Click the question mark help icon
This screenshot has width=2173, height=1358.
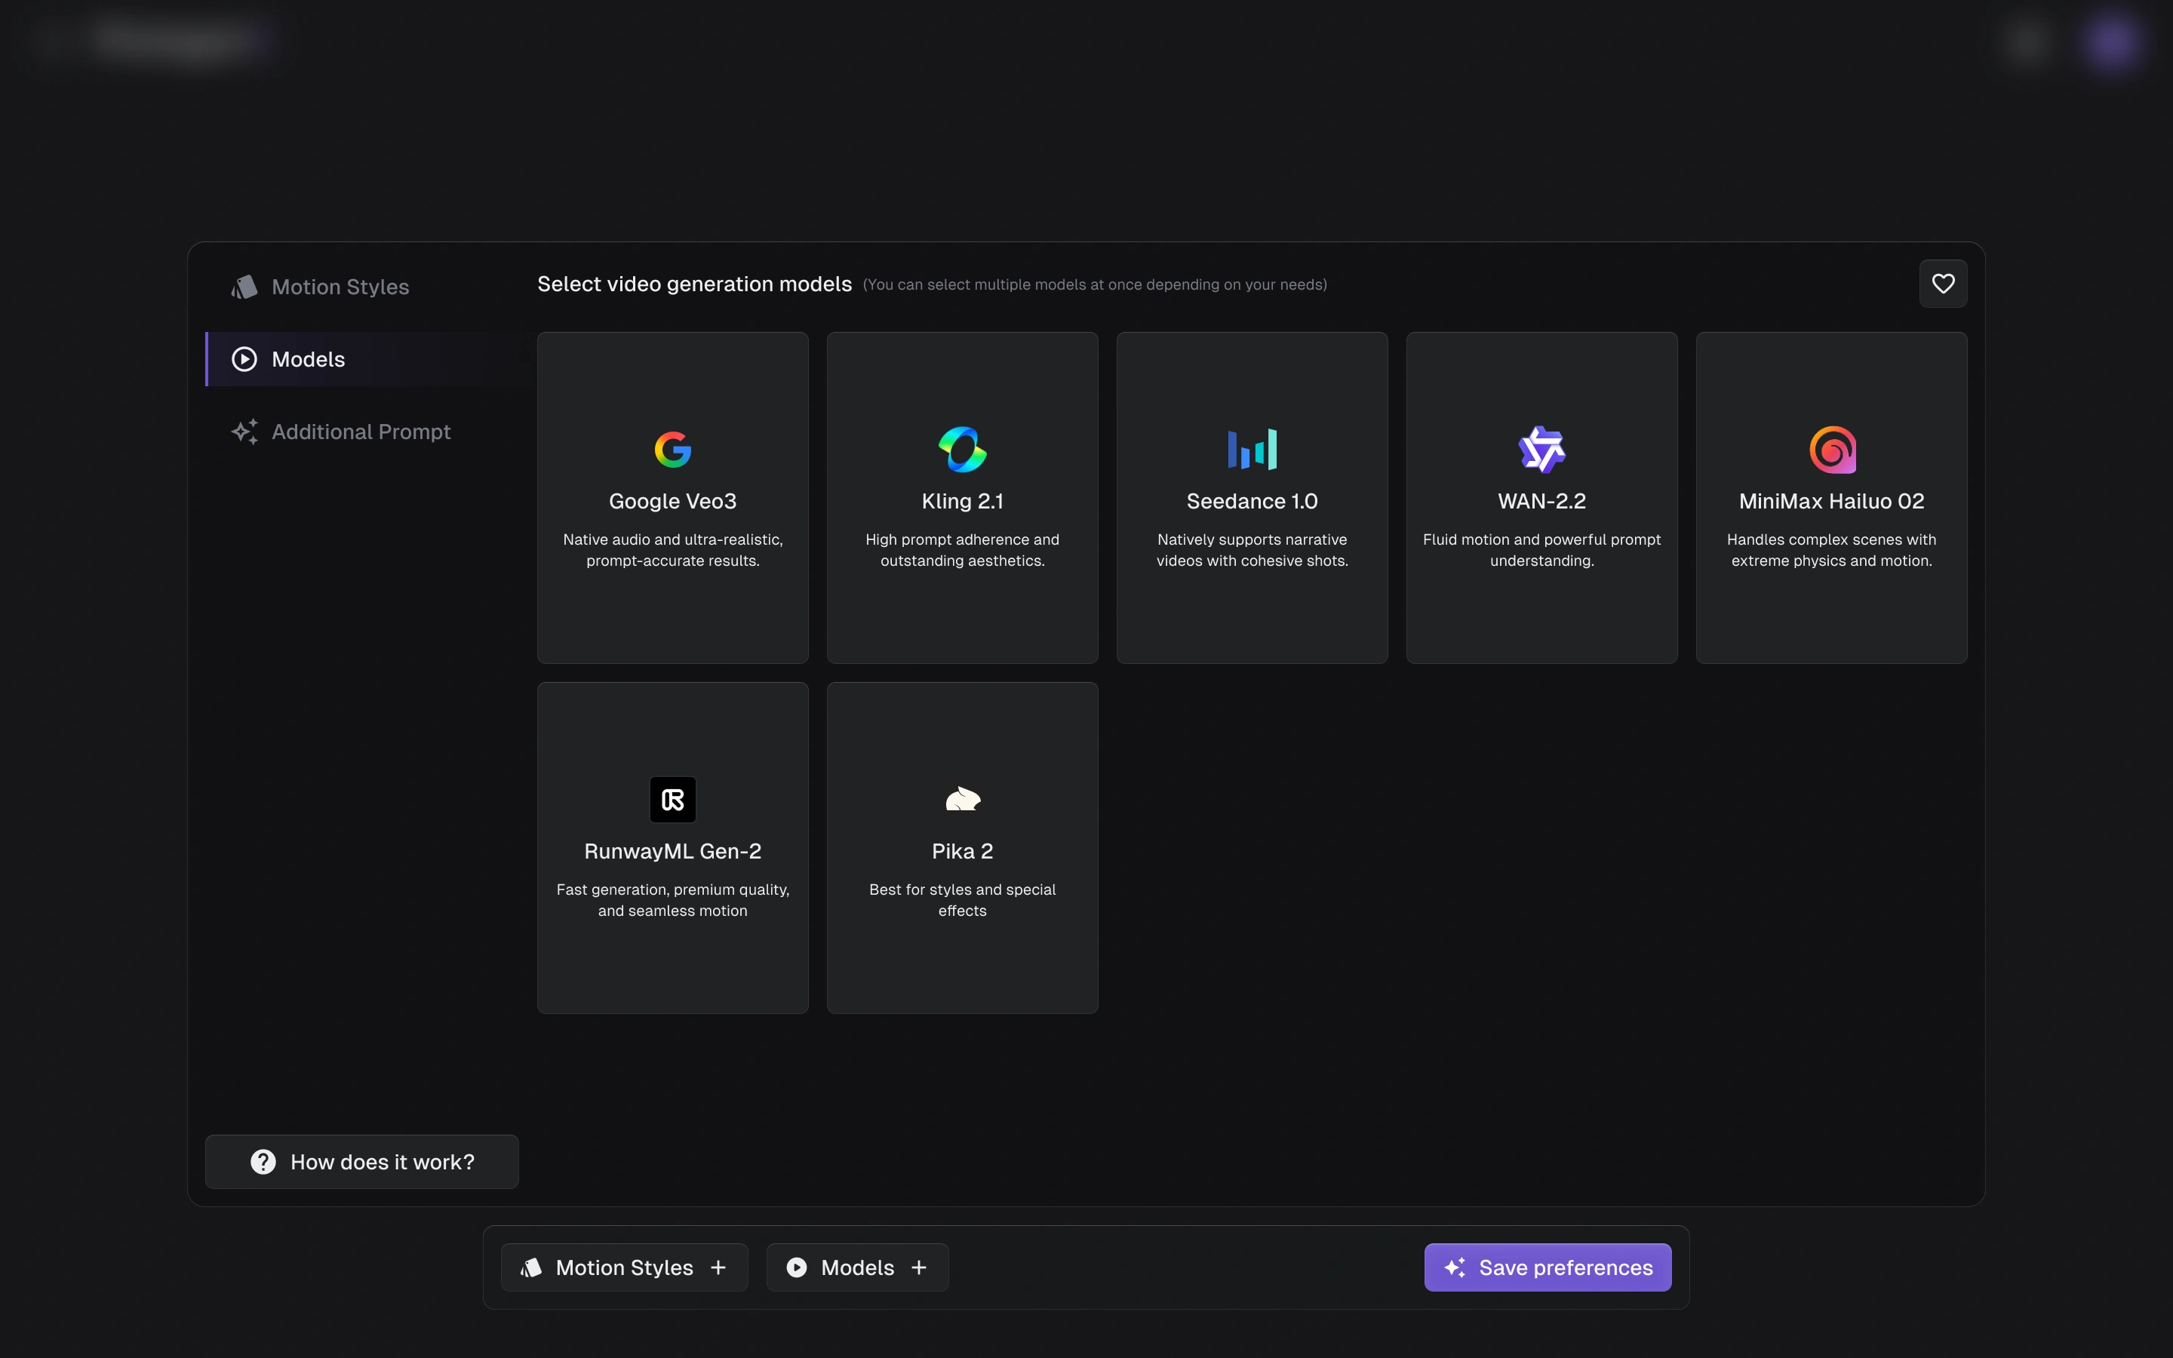pyautogui.click(x=263, y=1162)
